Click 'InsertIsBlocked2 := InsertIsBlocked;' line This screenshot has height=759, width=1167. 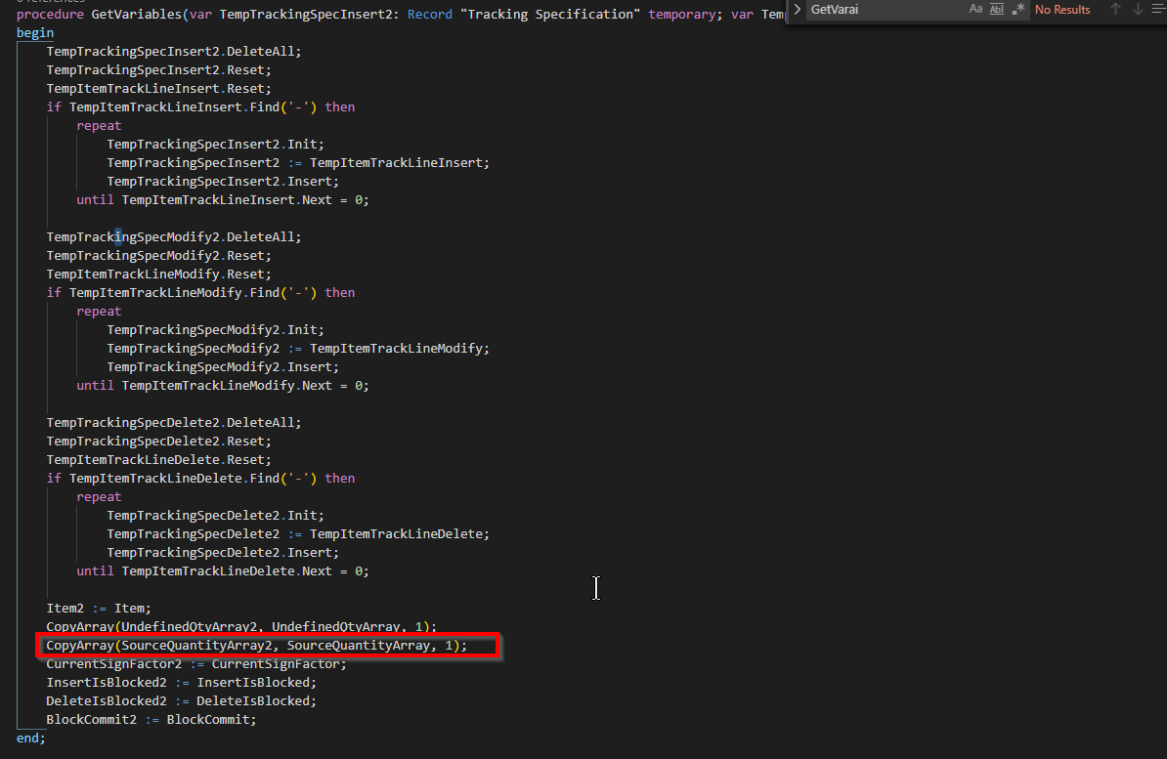pyautogui.click(x=181, y=683)
